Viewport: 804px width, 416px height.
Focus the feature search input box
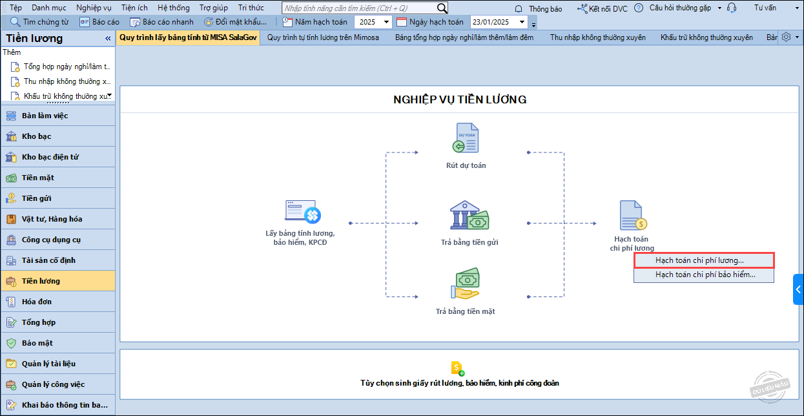pos(360,8)
